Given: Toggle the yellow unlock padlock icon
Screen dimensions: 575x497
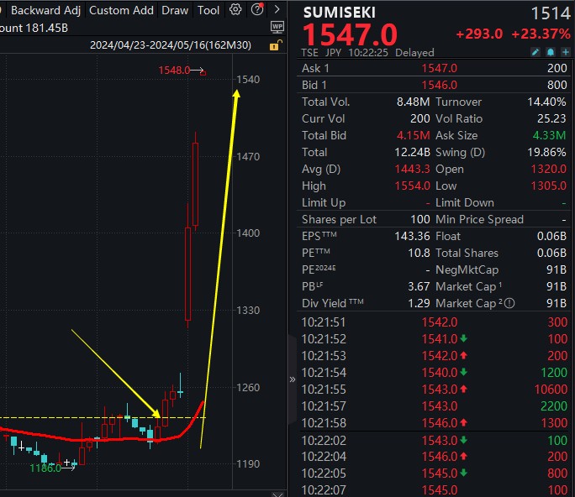Looking at the screenshot, I should pos(276,45).
